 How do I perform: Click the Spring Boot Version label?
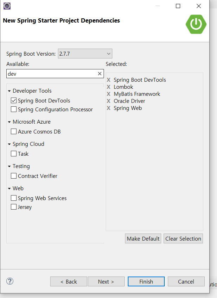(31, 54)
